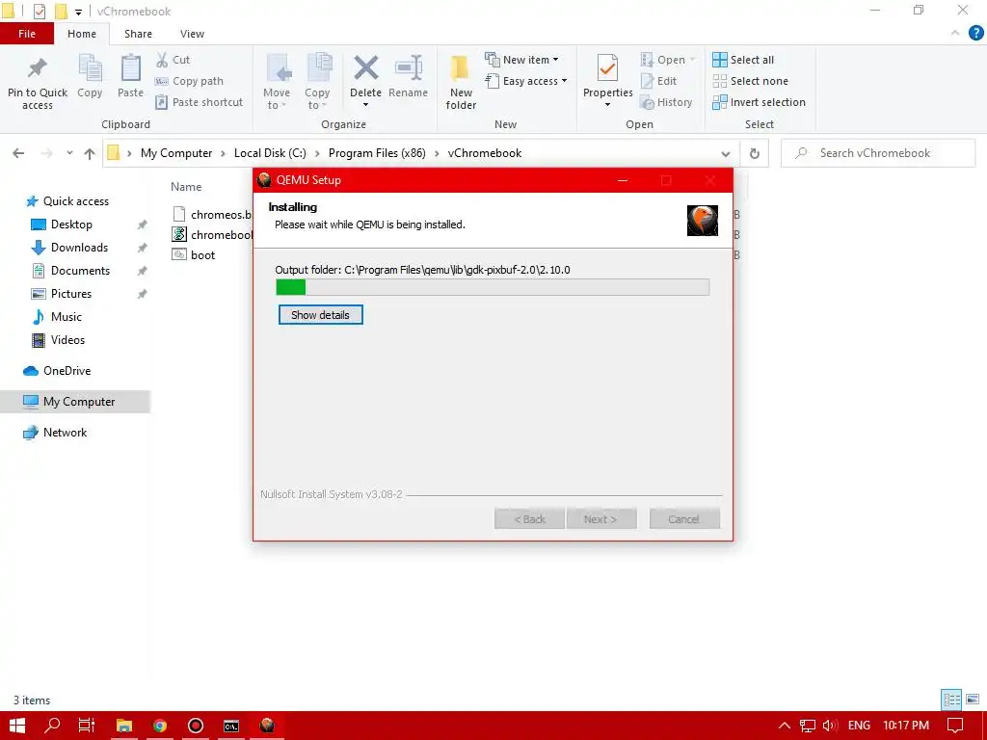The height and width of the screenshot is (740, 987).
Task: Click Open in the Open group
Action: (668, 60)
